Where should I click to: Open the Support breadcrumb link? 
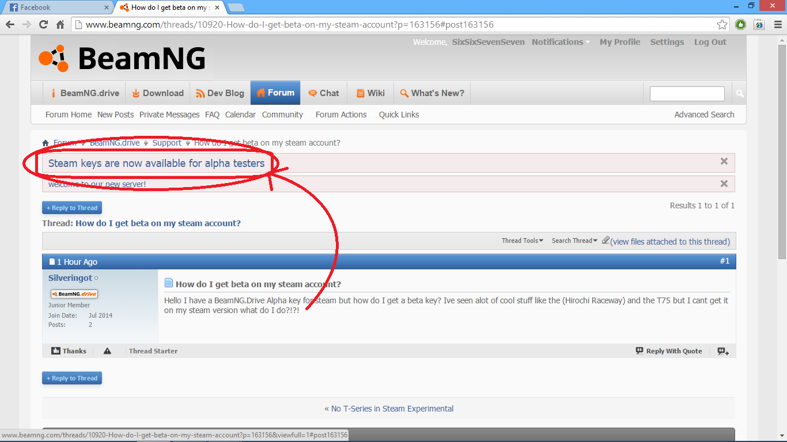(x=167, y=143)
